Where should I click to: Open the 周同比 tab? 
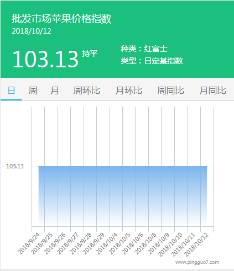tap(171, 91)
